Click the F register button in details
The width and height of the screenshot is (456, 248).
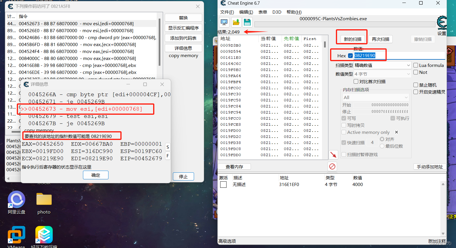click(168, 156)
